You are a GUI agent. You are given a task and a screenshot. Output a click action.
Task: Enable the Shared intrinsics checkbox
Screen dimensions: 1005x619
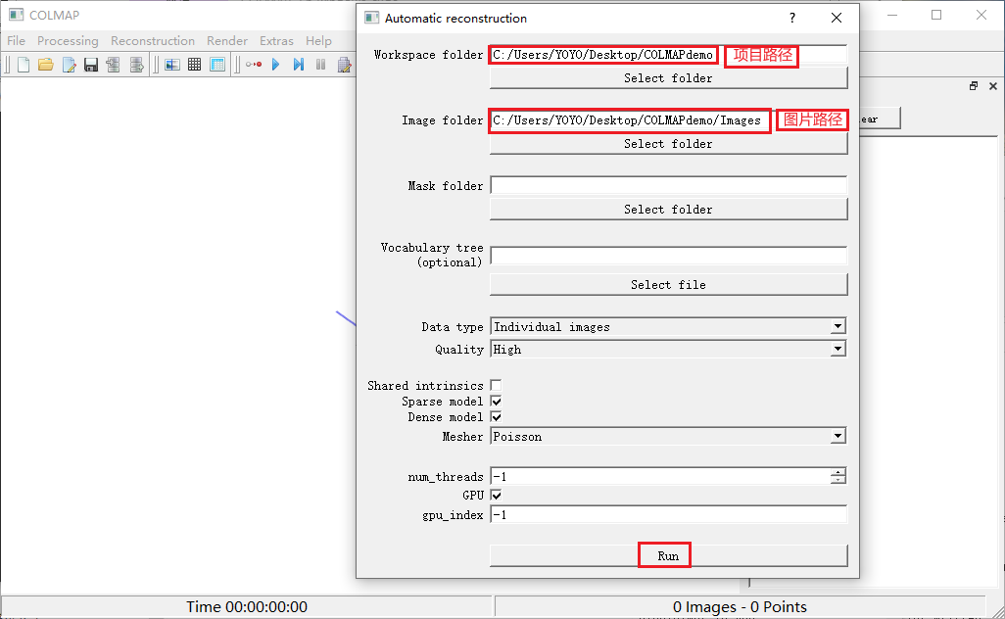coord(496,385)
